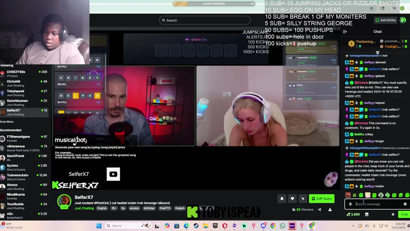
Task: Open the SamXFrank recommended channel
Action: click(24, 158)
